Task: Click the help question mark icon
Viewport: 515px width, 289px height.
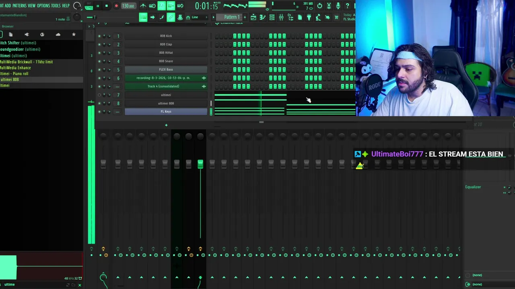Action: (x=348, y=6)
